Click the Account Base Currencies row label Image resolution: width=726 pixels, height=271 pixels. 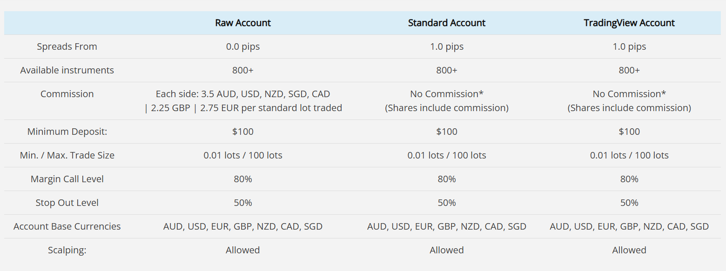point(67,226)
